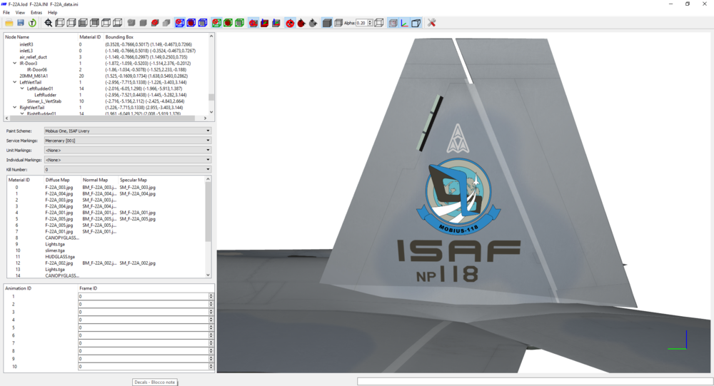
Task: Toggle the dark outlined box icon
Action: coord(416,23)
